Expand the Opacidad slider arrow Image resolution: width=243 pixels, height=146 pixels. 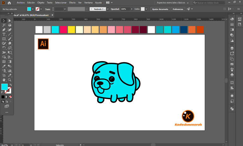pos(132,9)
